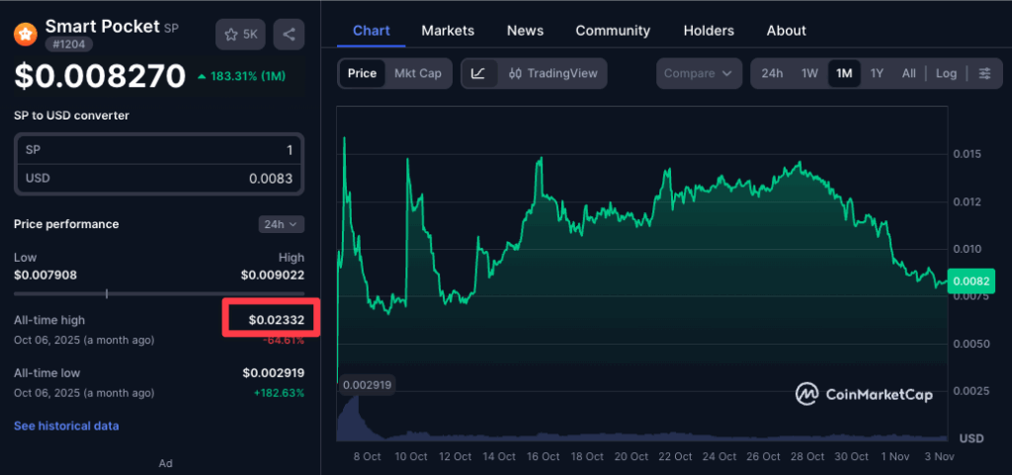The image size is (1012, 475).
Task: Click the CoinMarketCap watermark logo
Action: tap(864, 394)
